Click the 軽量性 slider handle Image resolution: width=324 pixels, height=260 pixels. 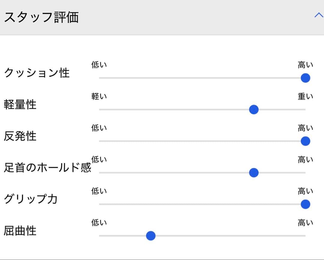(254, 110)
